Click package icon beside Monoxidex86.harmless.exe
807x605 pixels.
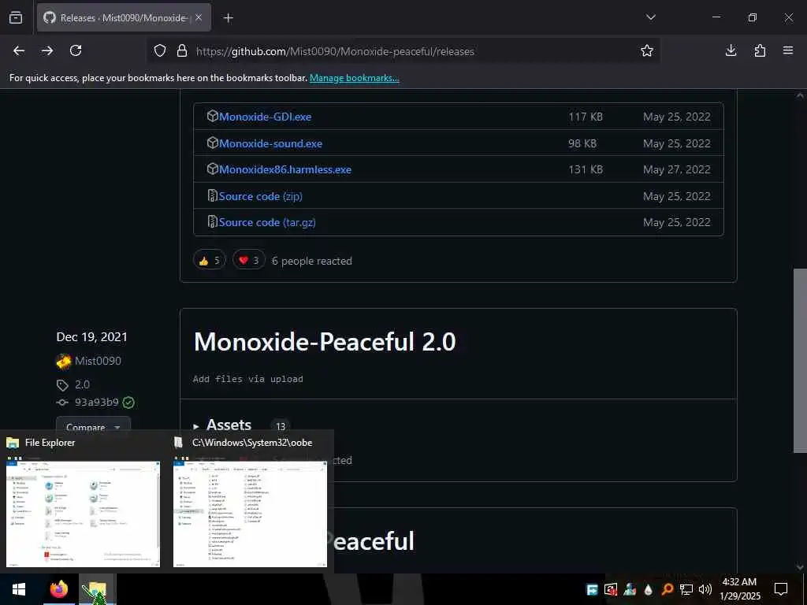point(212,169)
